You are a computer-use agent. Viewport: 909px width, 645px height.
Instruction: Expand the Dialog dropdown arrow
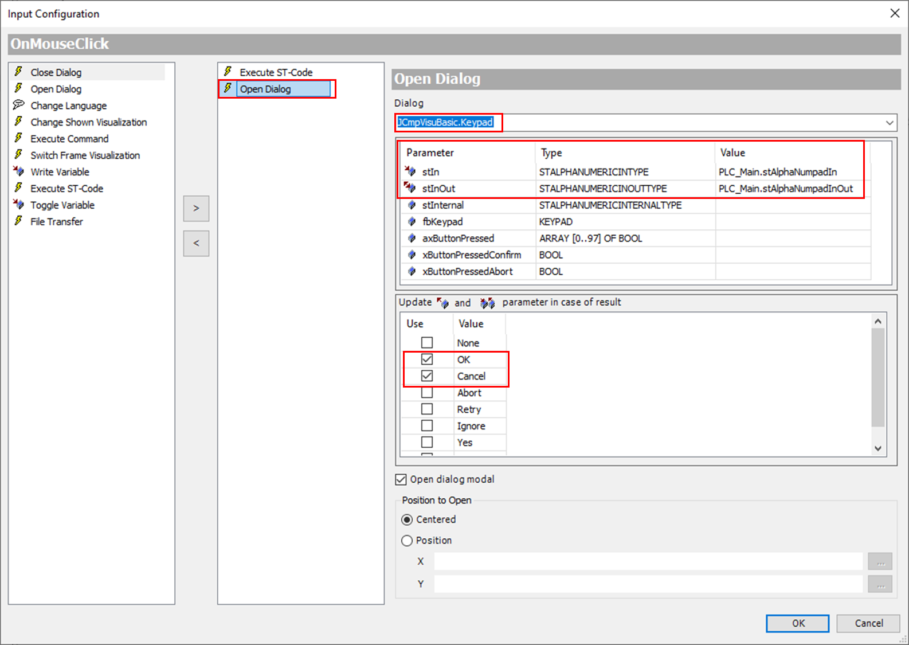tap(889, 123)
